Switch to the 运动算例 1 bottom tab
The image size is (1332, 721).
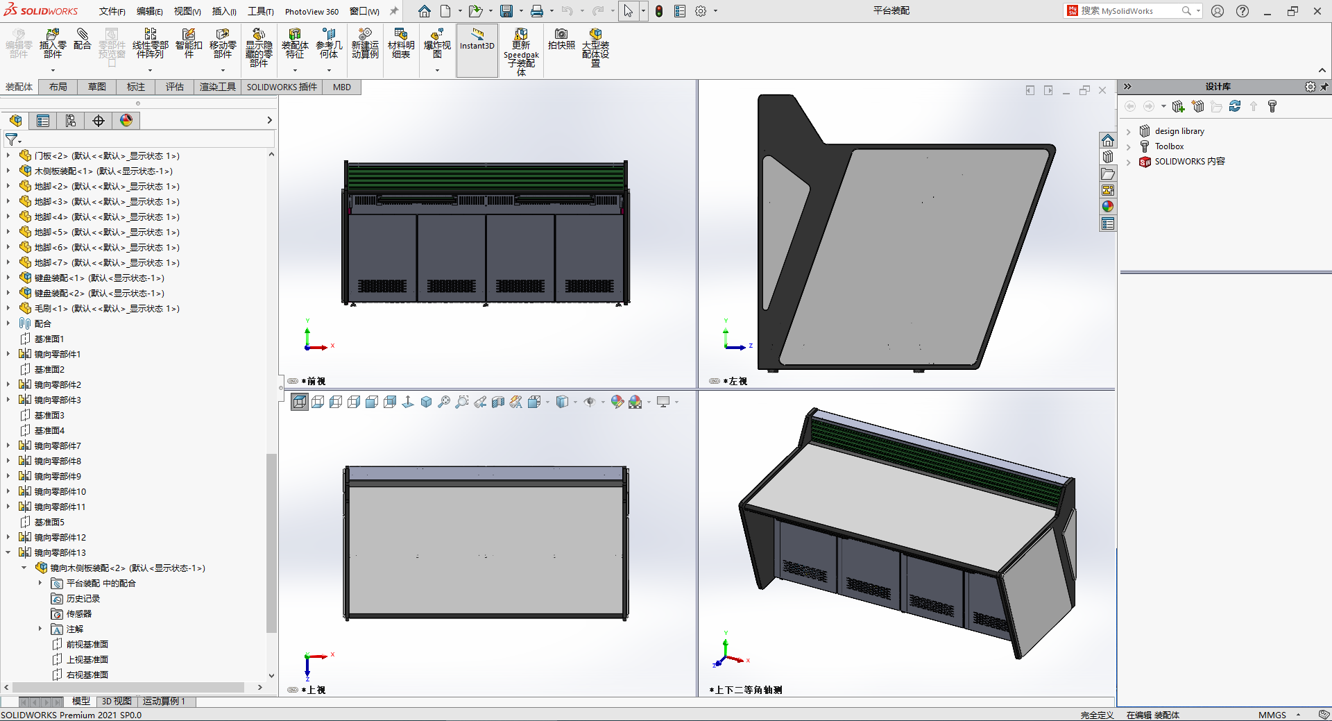pos(164,702)
